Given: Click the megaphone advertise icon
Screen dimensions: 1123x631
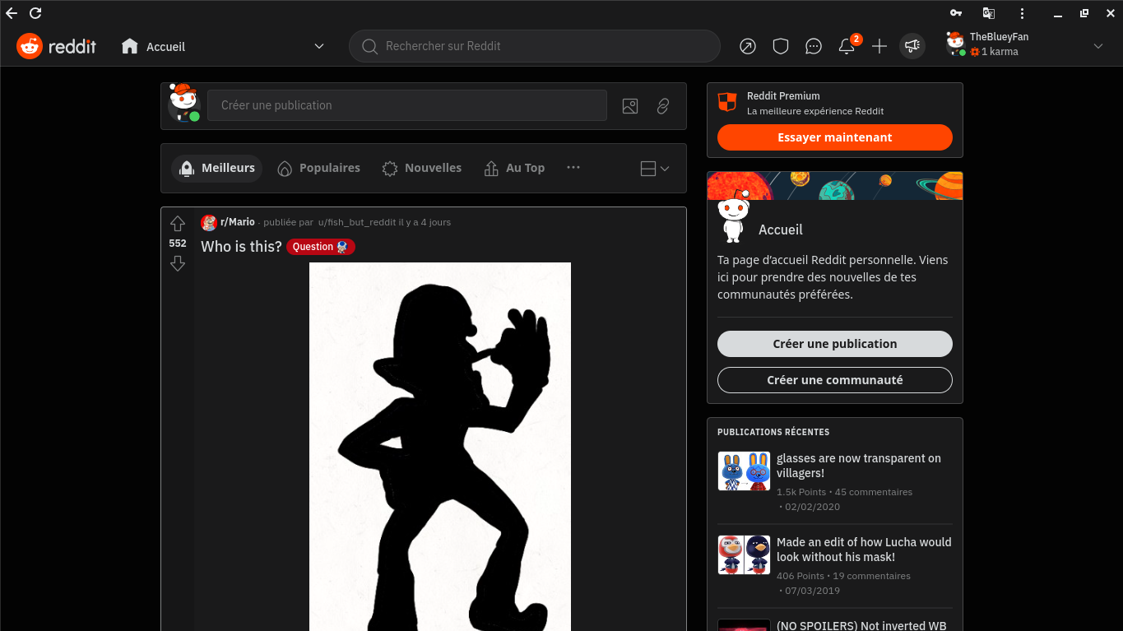Looking at the screenshot, I should point(912,47).
